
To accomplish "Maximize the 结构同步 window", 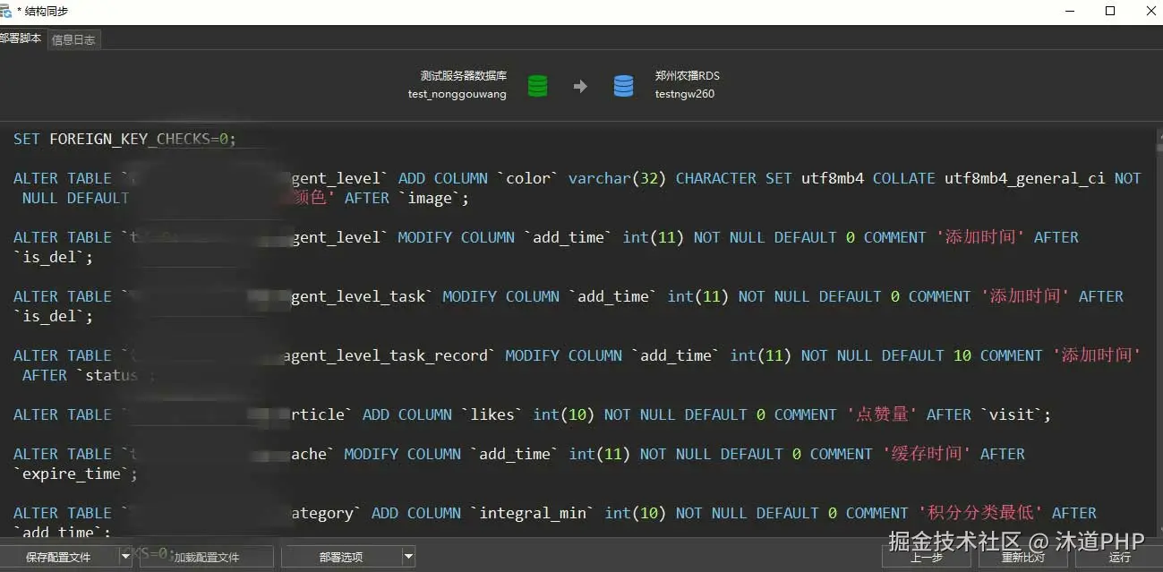I will pyautogui.click(x=1110, y=11).
